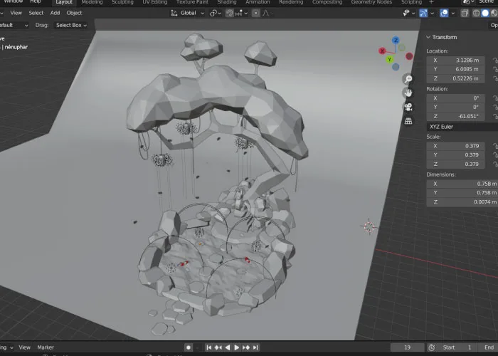Click the pan view hand icon
Image resolution: width=498 pixels, height=356 pixels.
(x=408, y=93)
